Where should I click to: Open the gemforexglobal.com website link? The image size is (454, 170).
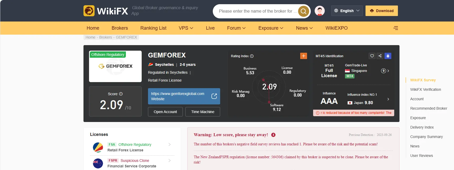pos(184,96)
